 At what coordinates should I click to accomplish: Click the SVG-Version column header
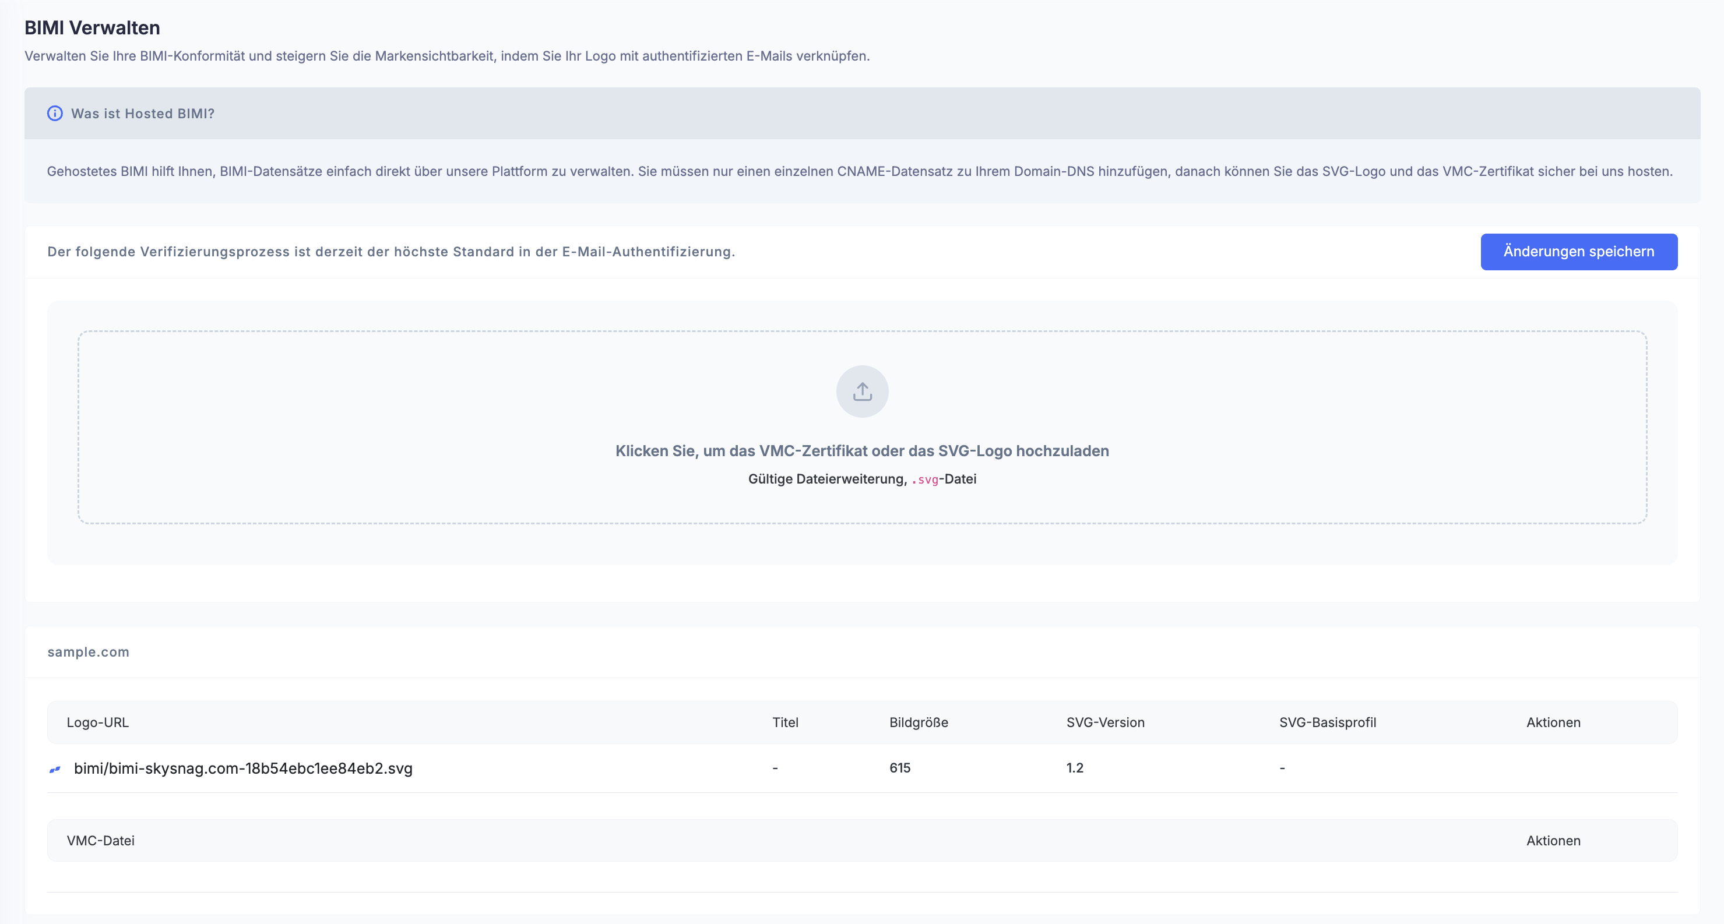point(1105,722)
